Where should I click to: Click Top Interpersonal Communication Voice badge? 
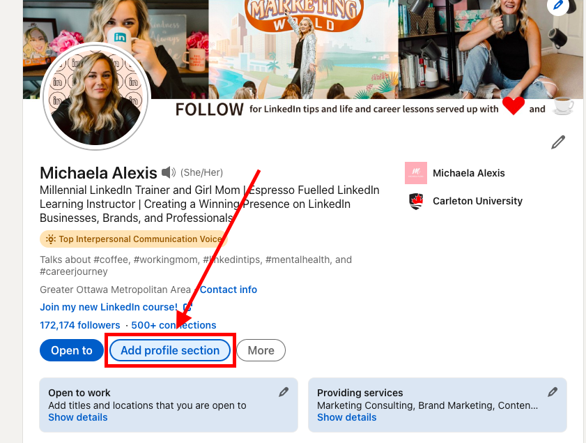134,239
